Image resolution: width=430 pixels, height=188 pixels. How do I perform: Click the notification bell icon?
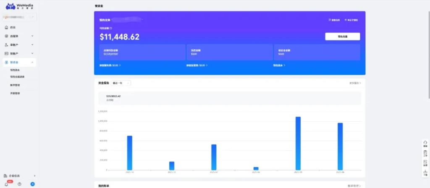[6, 184]
